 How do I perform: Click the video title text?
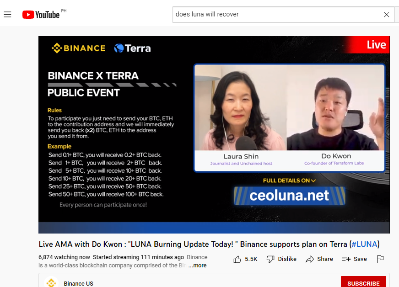[x=209, y=244]
